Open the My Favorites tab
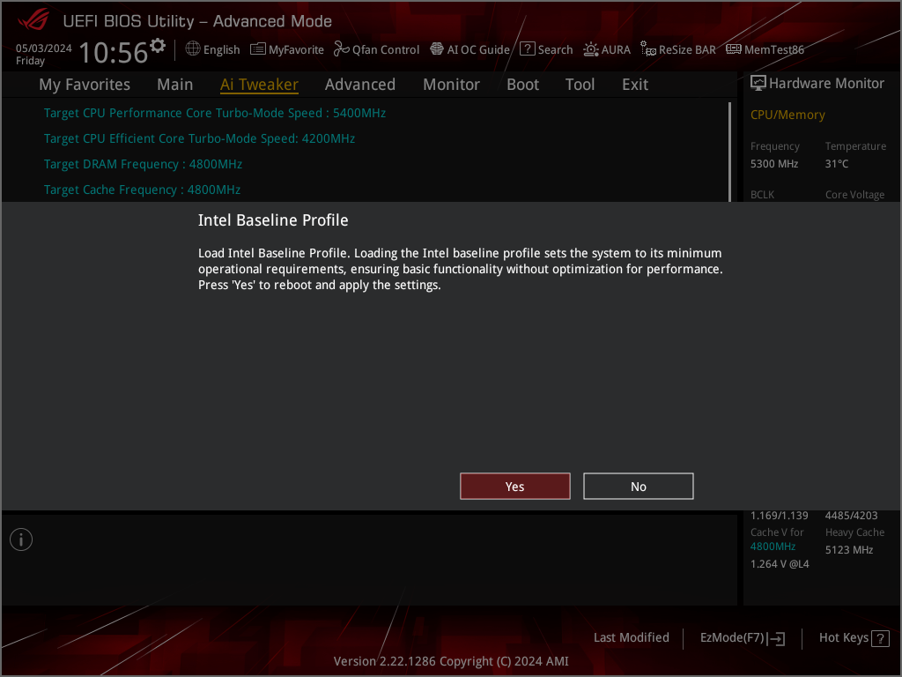The height and width of the screenshot is (677, 902). (85, 85)
